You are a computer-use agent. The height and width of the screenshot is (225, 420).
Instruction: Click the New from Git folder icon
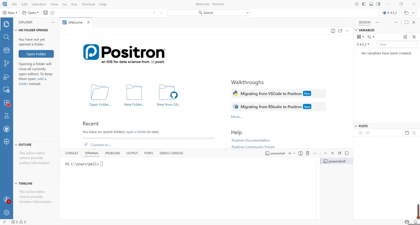pos(168,92)
